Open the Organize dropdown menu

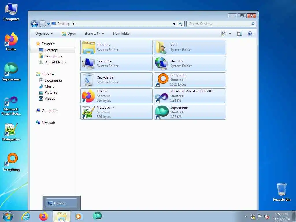click(x=44, y=34)
